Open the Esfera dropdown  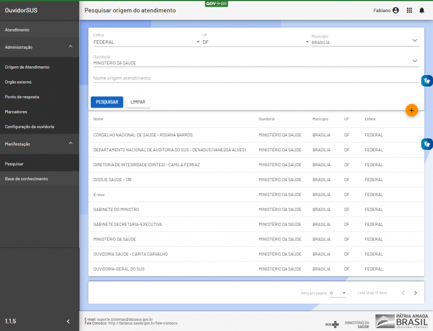(x=147, y=42)
